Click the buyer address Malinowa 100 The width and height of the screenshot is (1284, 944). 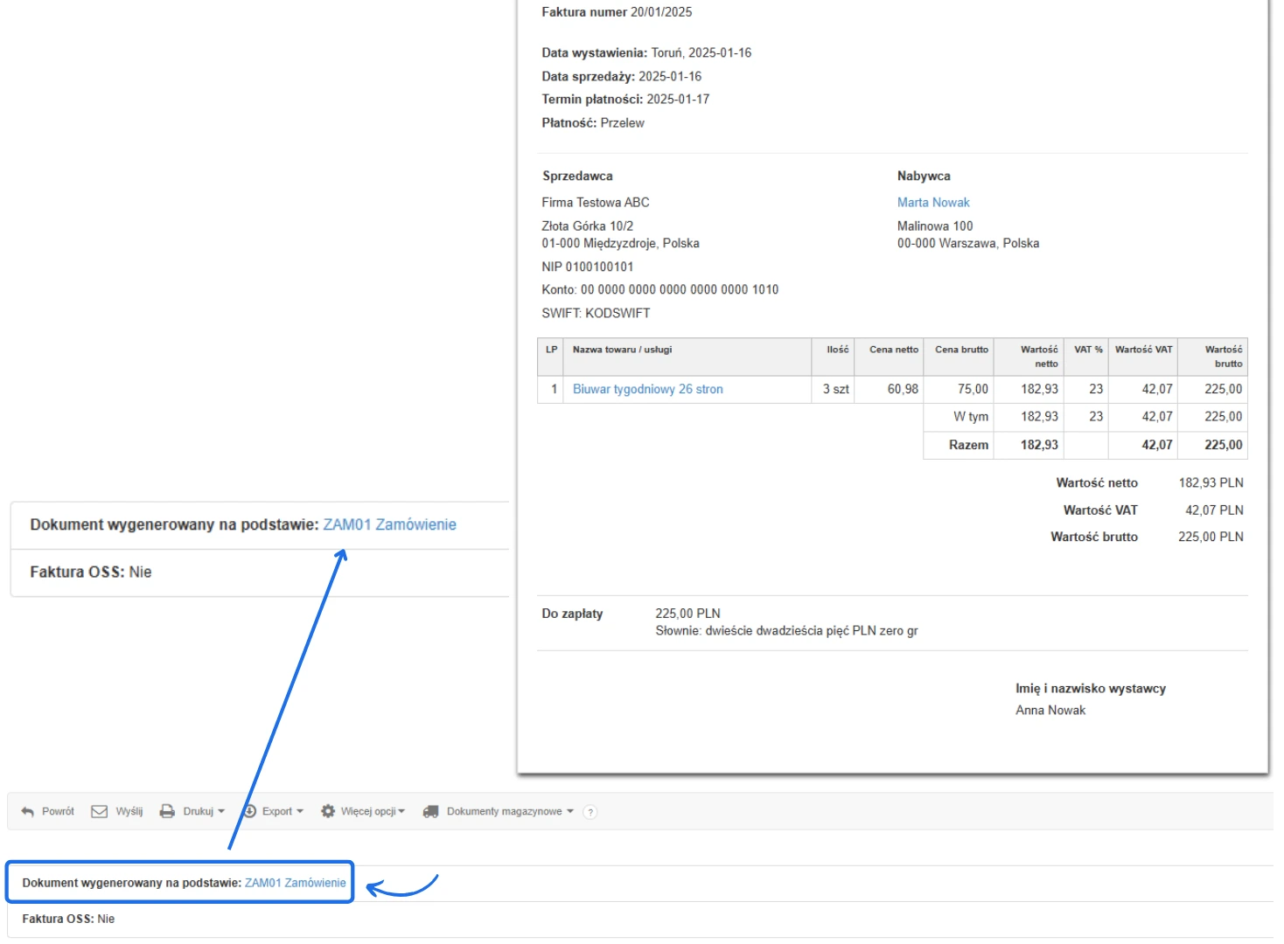935,226
